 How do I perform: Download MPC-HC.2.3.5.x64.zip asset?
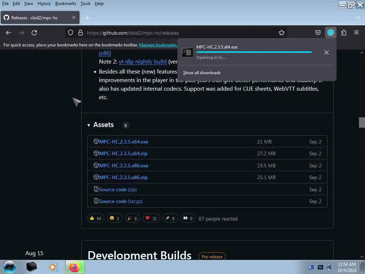point(123,153)
